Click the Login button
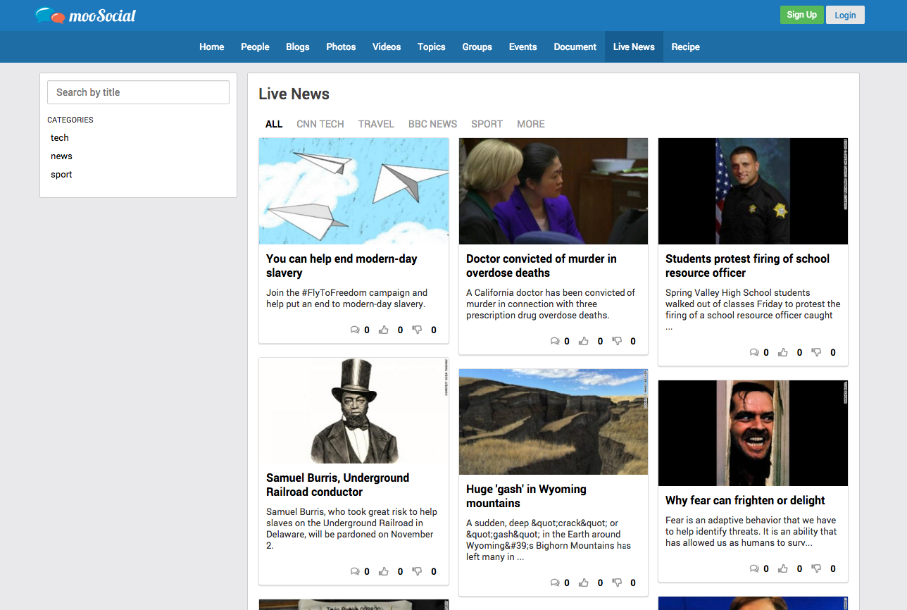The width and height of the screenshot is (907, 610). tap(845, 15)
